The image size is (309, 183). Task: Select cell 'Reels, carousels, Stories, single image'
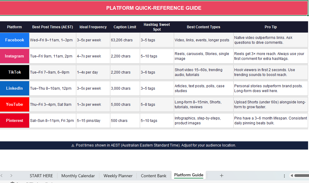tap(204, 56)
